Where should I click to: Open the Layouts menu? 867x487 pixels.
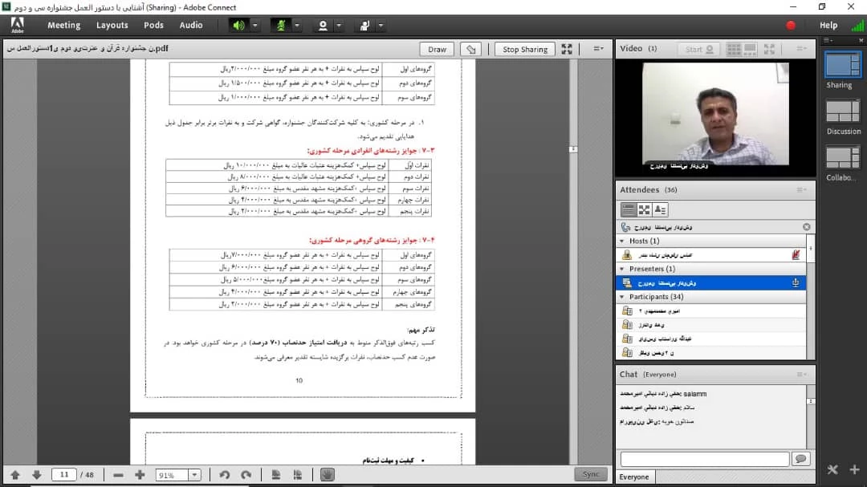point(112,25)
